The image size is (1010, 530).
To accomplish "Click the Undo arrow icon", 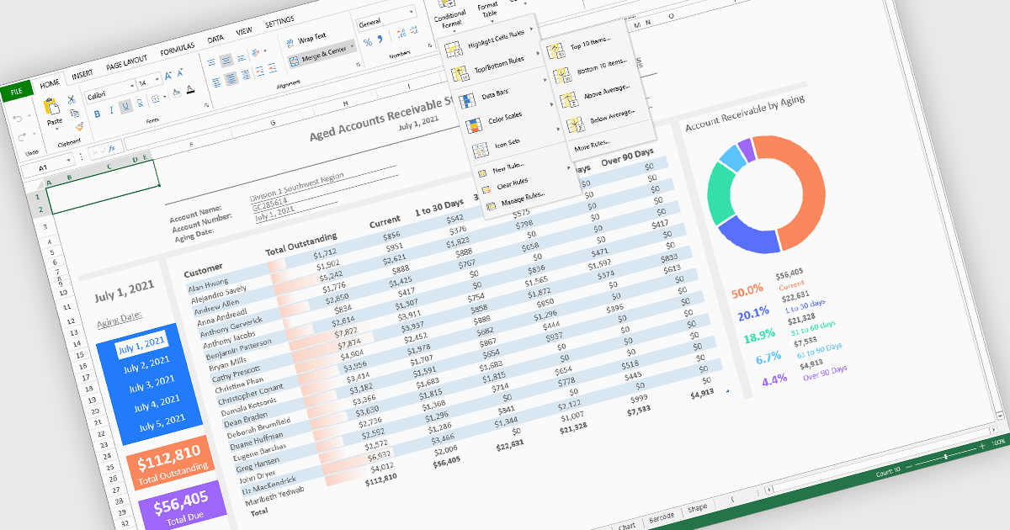I will click(x=19, y=119).
